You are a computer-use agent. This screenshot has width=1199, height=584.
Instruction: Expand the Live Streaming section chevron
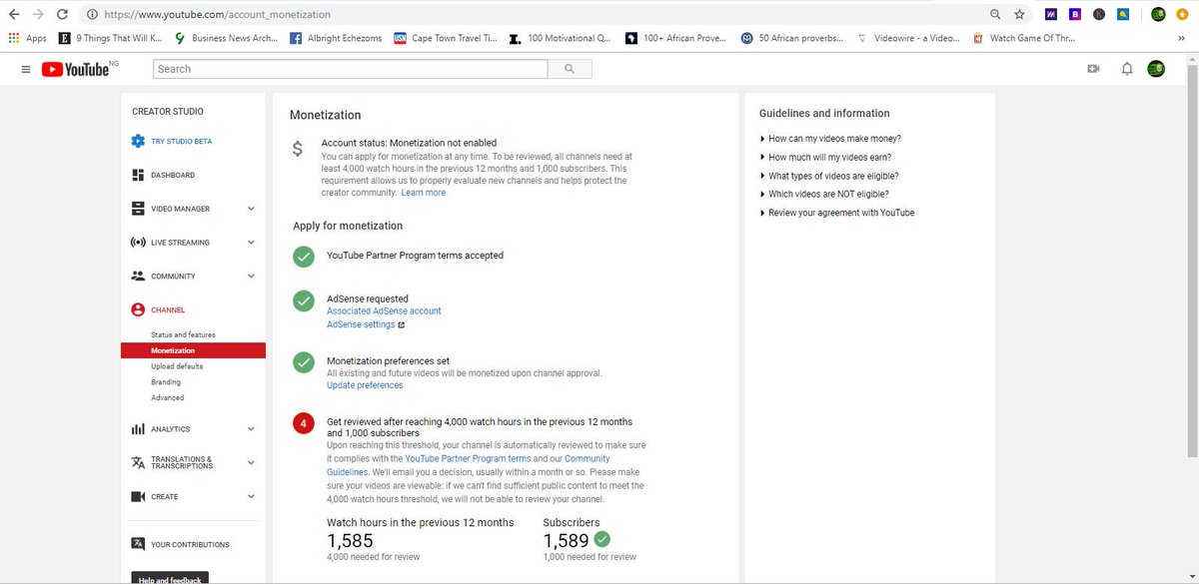251,243
